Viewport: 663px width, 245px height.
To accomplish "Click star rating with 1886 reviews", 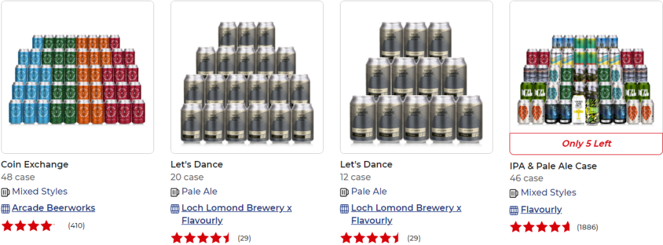I will (541, 228).
